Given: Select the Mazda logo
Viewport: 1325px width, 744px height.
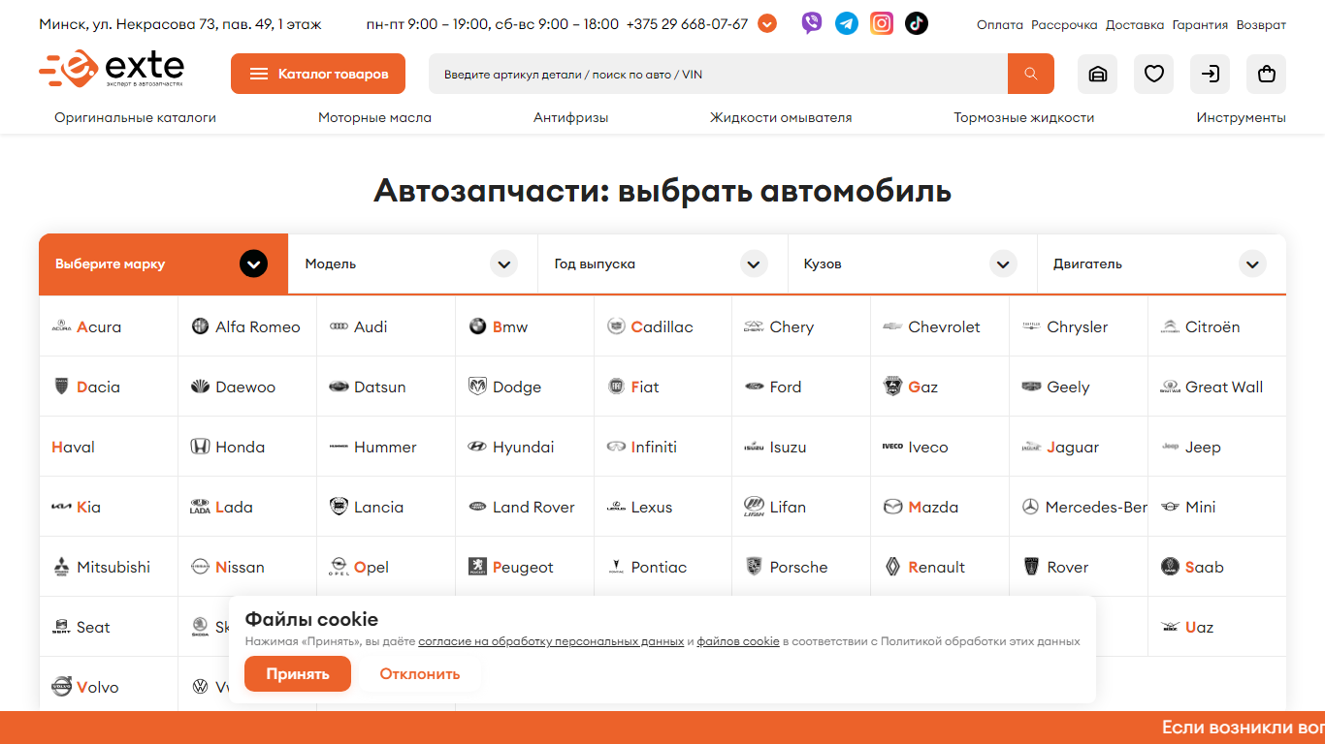Looking at the screenshot, I should click(893, 508).
